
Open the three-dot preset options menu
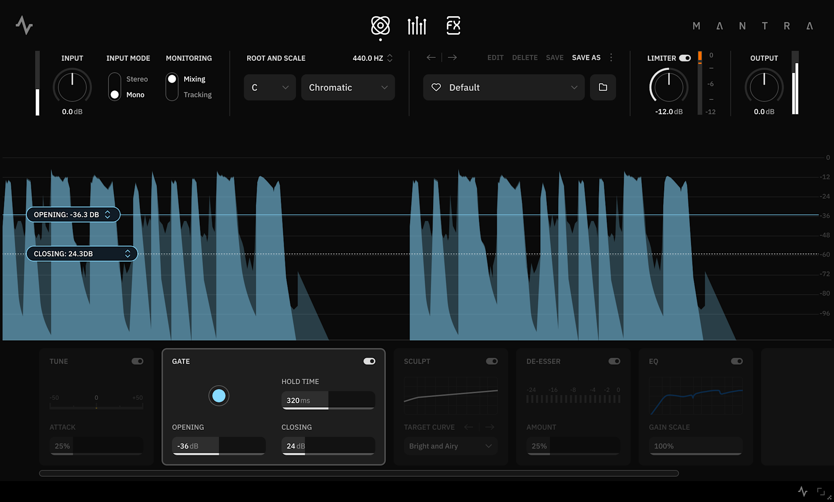click(x=611, y=57)
